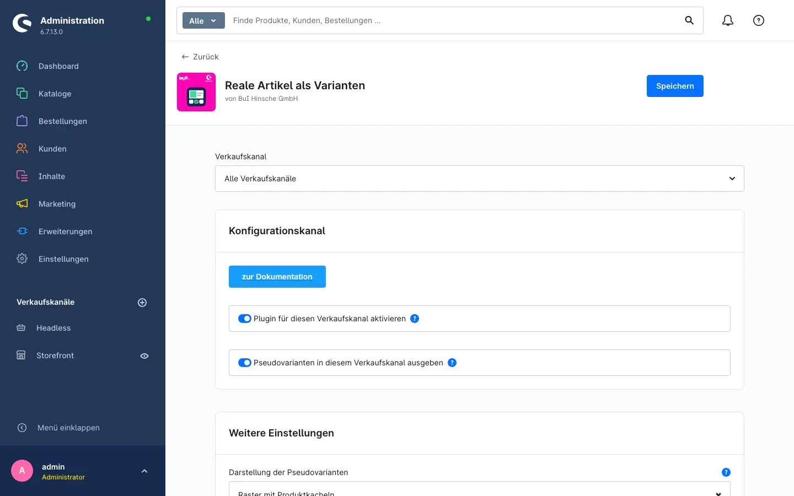Screen dimensions: 794x496
Task: Click the green status dot indicator
Action: pyautogui.click(x=148, y=19)
